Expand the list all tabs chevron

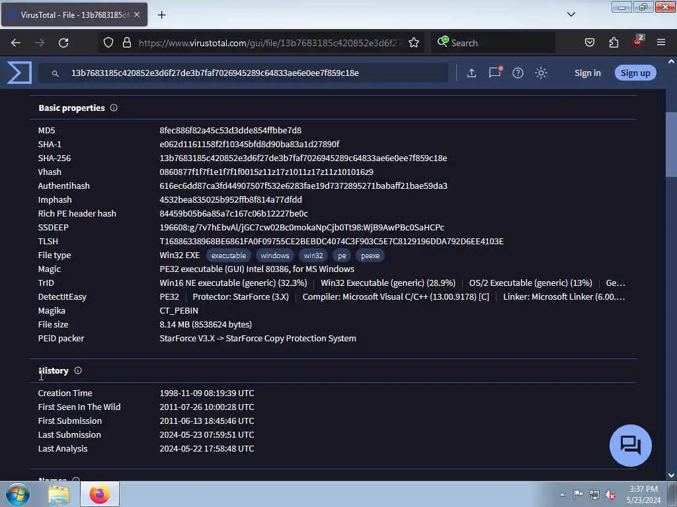[571, 15]
